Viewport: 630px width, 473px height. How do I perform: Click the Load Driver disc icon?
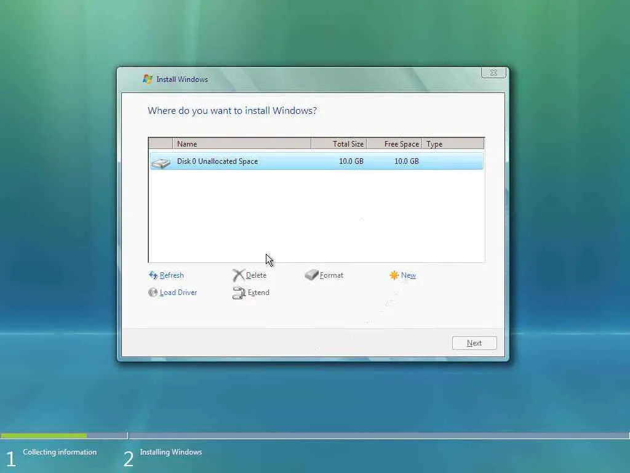click(153, 293)
